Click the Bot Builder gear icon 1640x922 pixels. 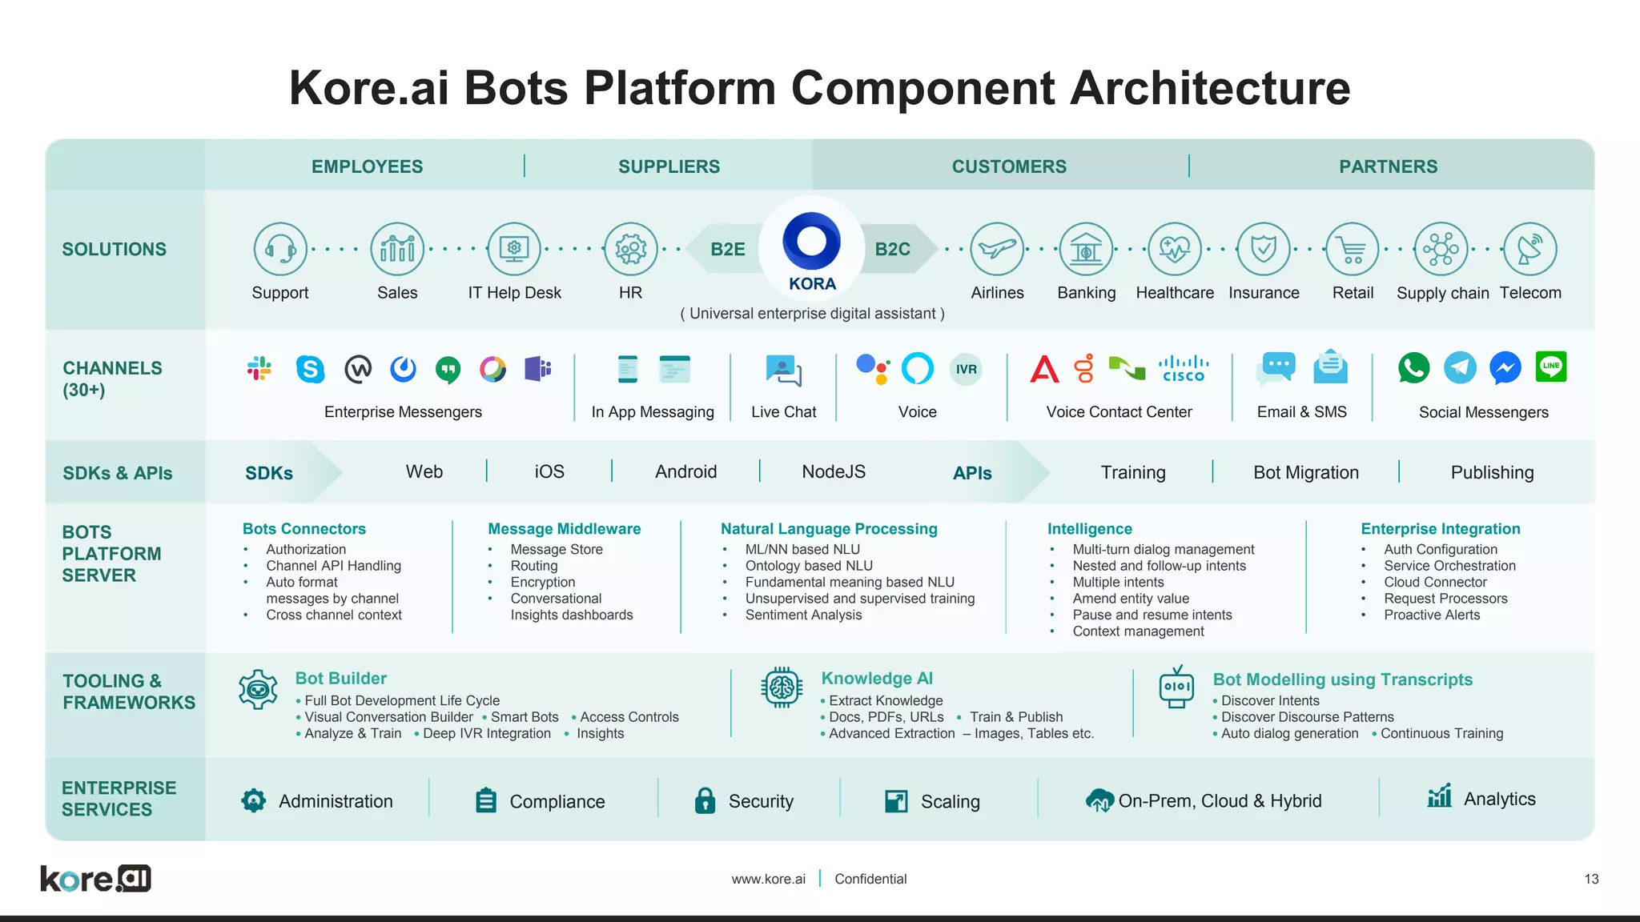coord(258,689)
